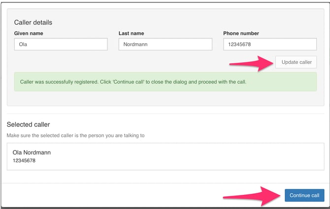The image size is (330, 209).
Task: Click into the Last name text box
Action: click(x=165, y=44)
